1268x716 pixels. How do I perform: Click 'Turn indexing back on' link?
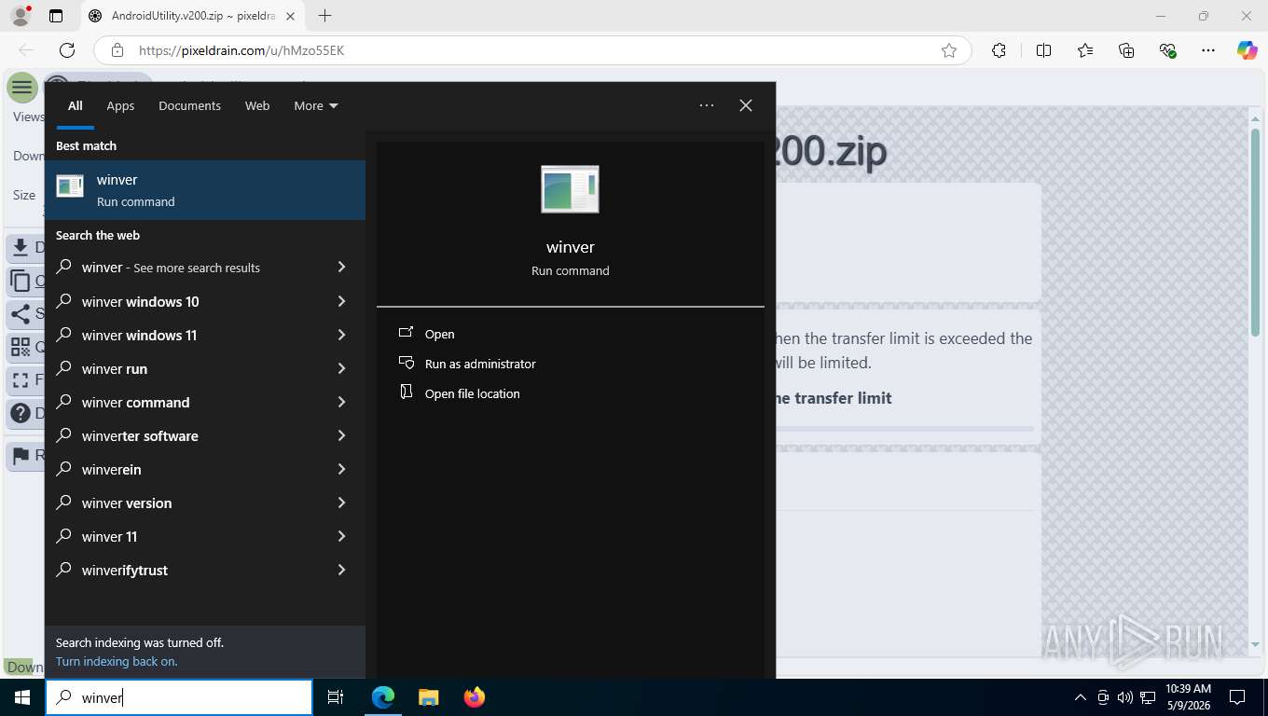point(117,661)
